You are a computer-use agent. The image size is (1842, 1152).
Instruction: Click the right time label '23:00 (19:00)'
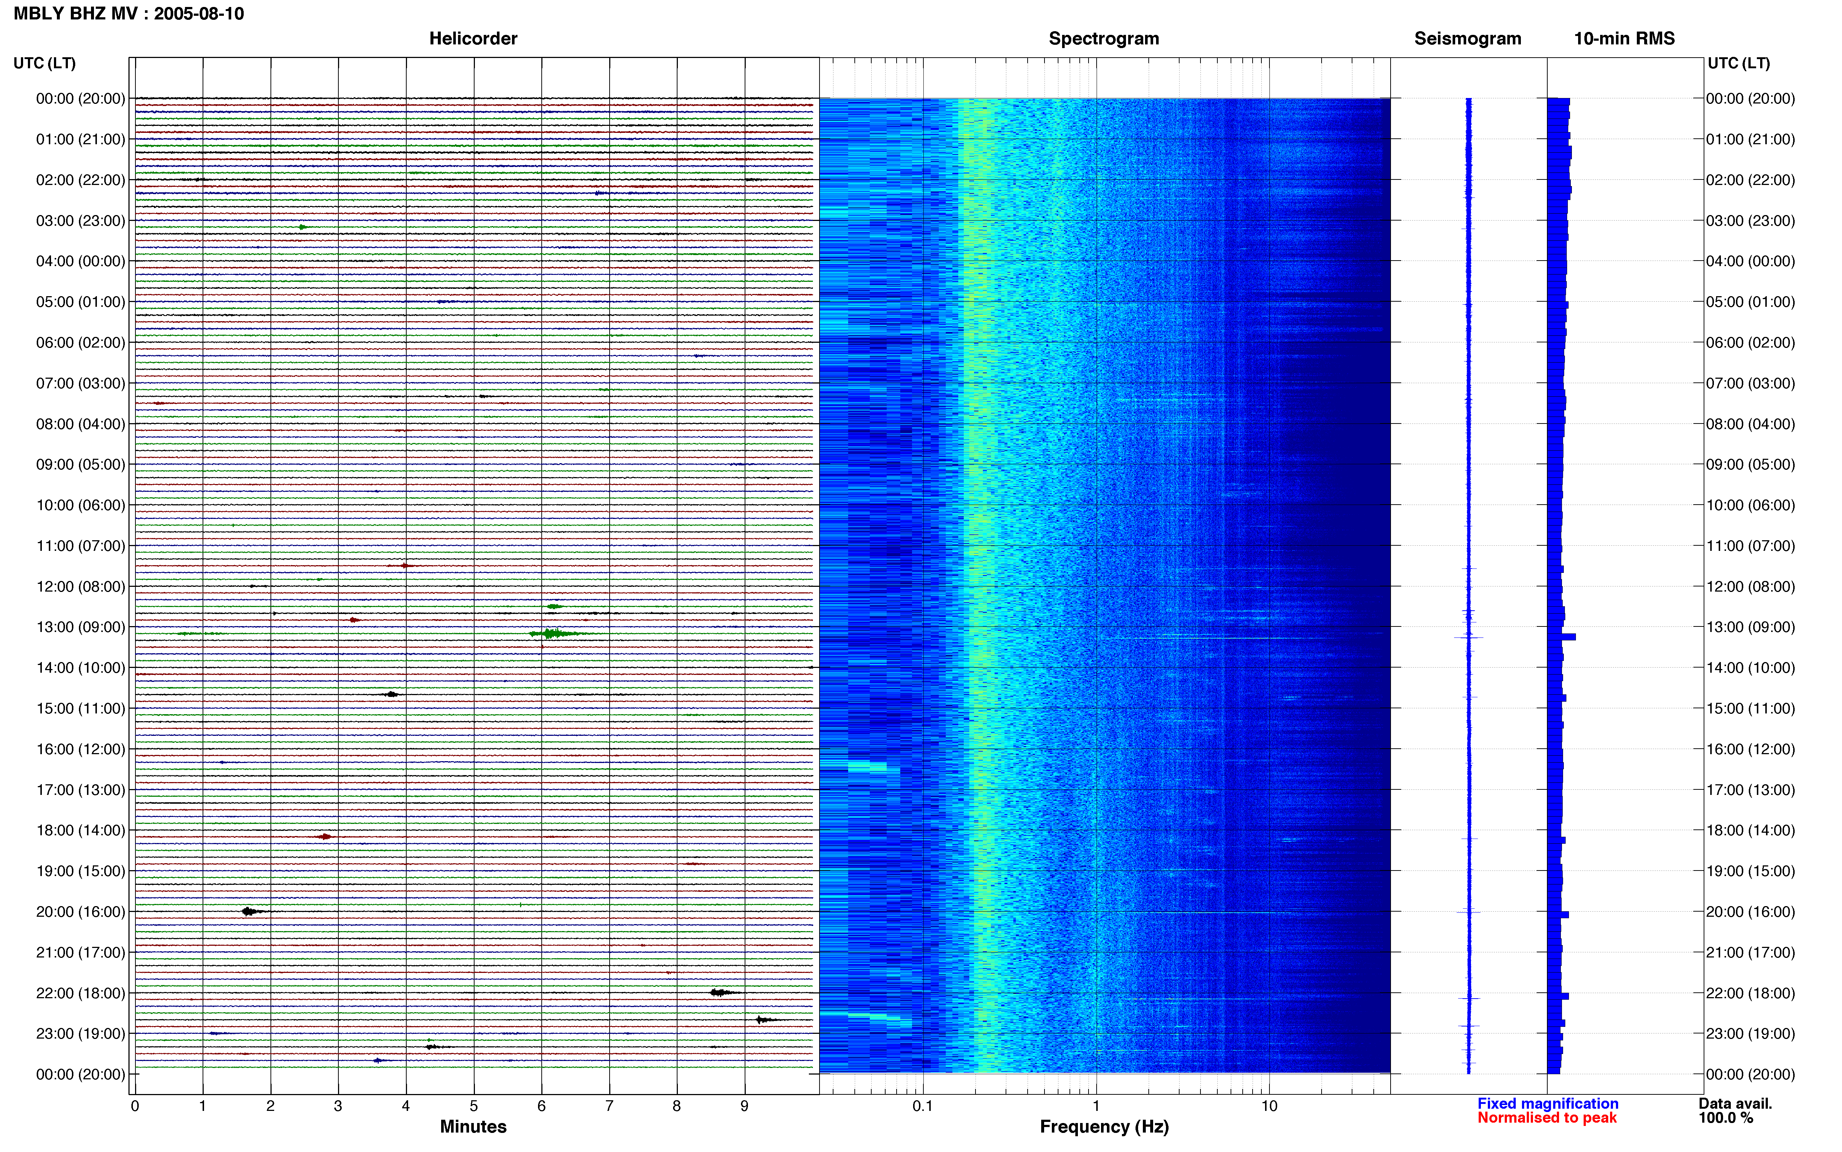(x=1751, y=1033)
